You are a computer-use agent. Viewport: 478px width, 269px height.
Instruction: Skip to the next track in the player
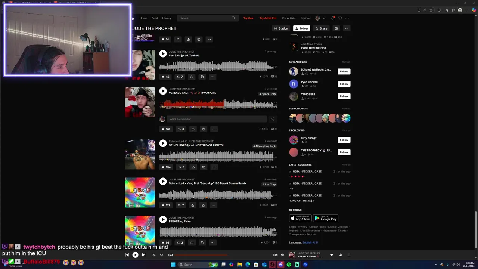click(143, 255)
